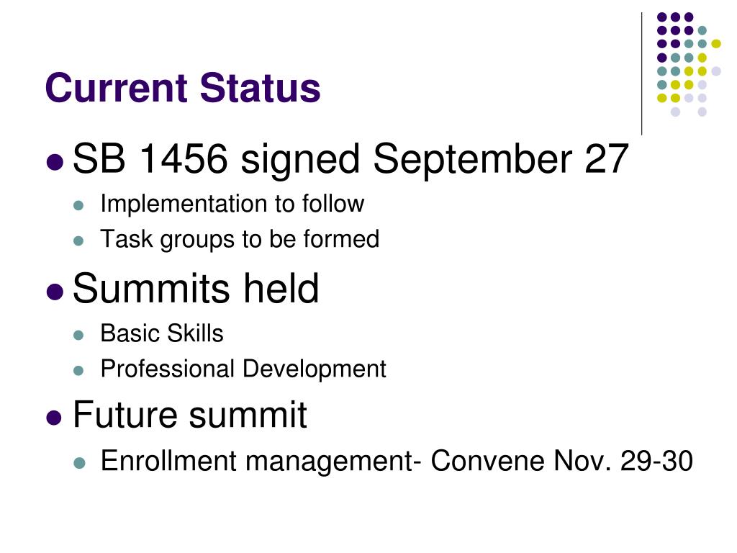This screenshot has height=553, width=737.
Task: Select the 'Implementation to follow' text
Action: click(x=232, y=204)
